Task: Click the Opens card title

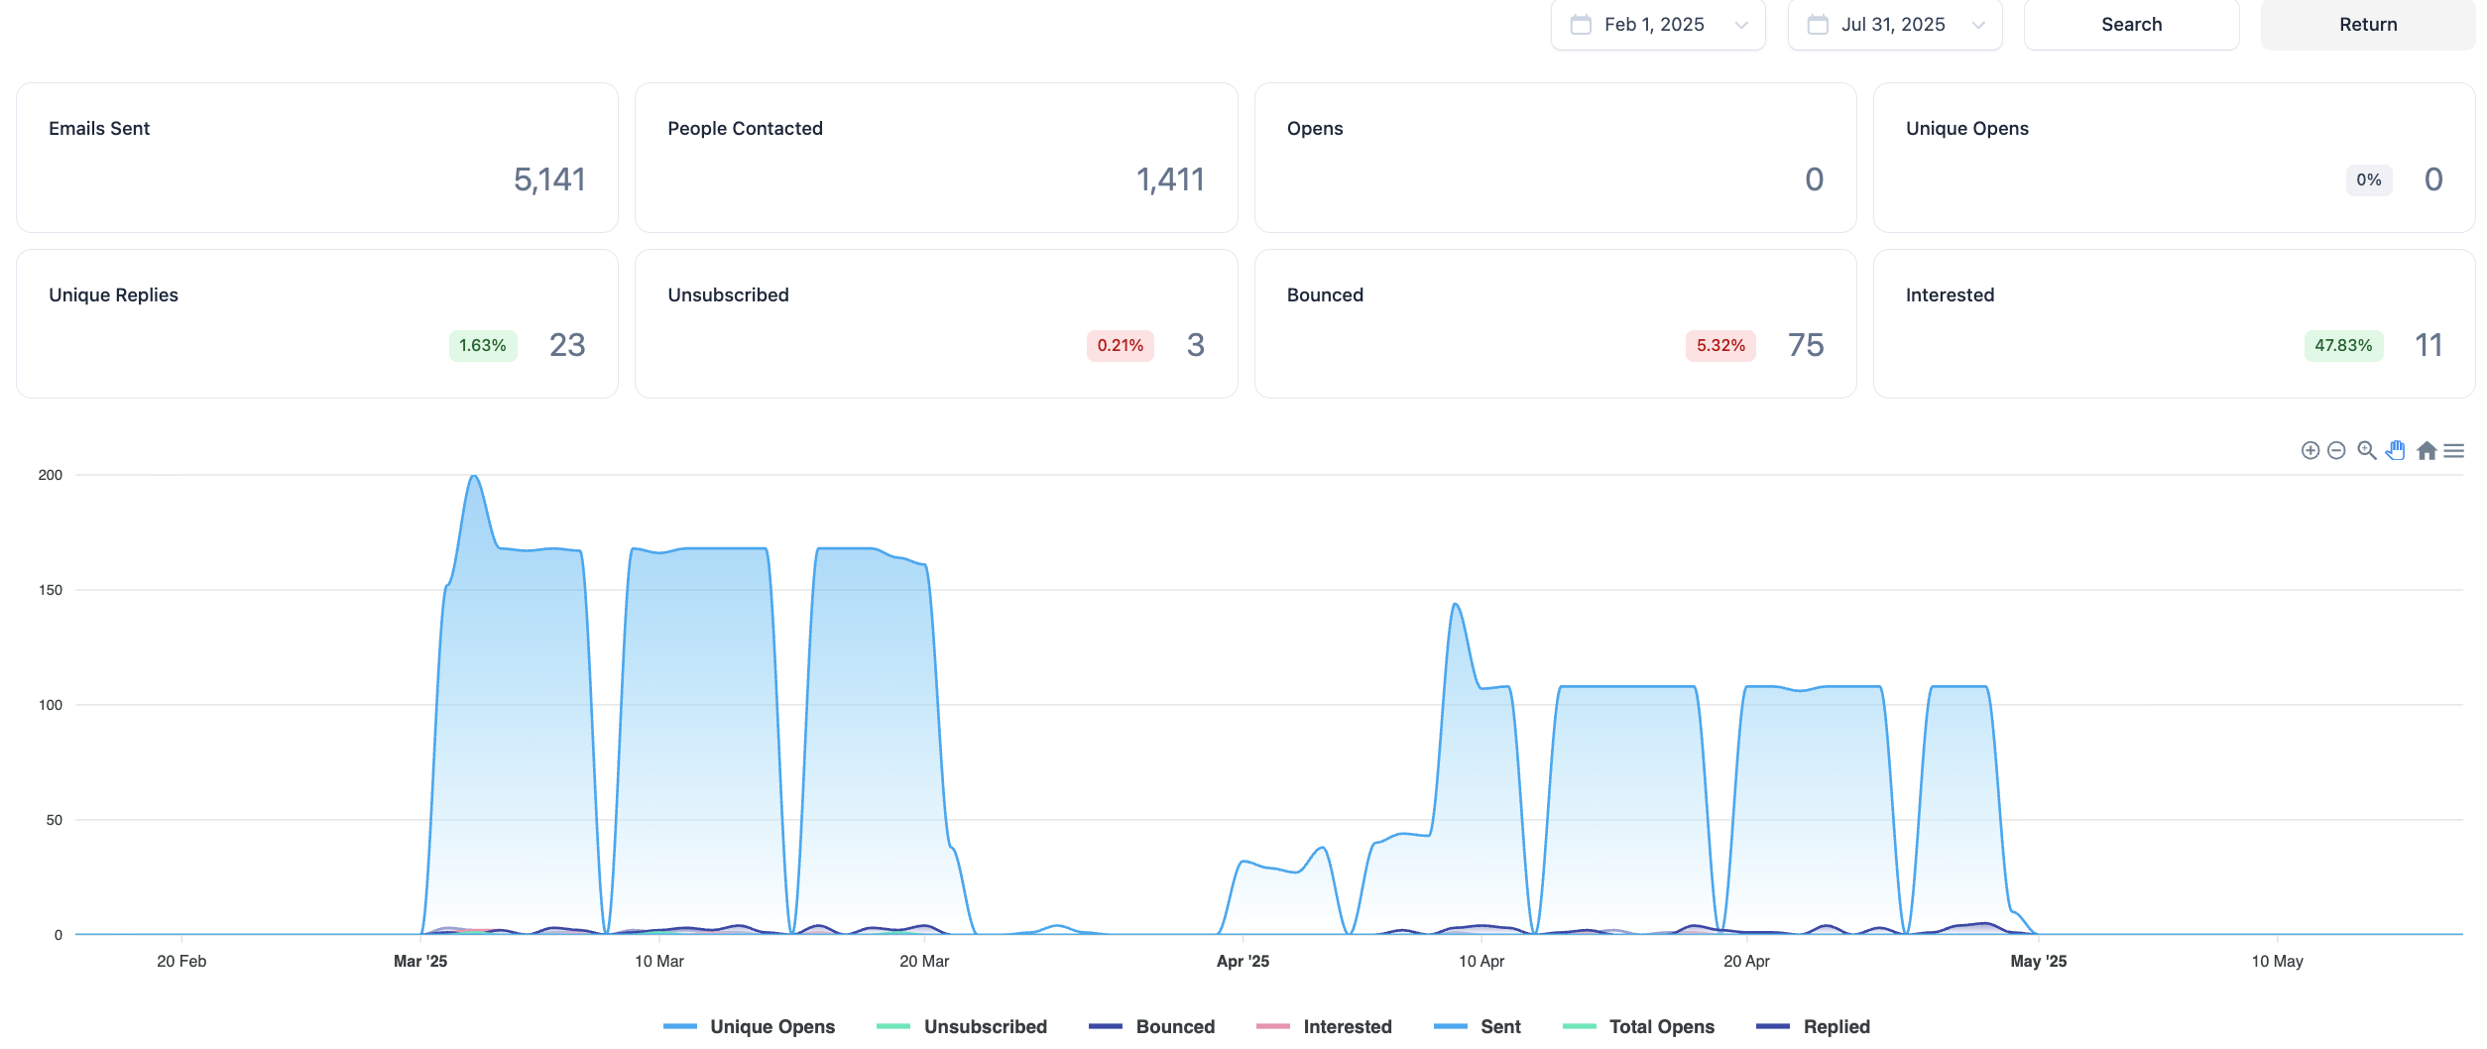Action: [1315, 129]
